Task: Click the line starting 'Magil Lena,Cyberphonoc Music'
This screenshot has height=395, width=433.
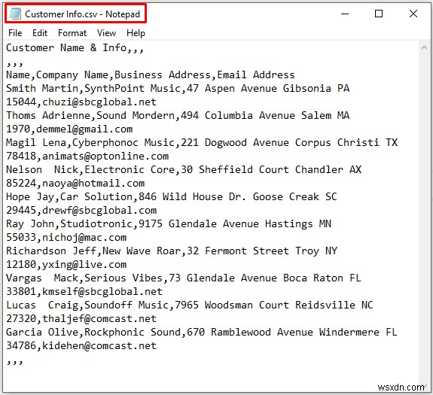Action: tap(202, 143)
